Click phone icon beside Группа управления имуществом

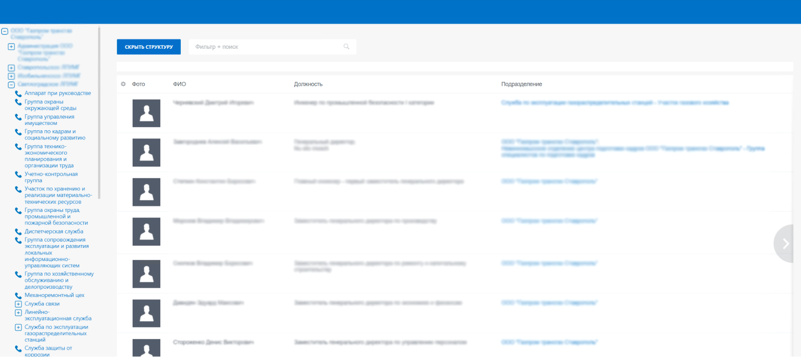pyautogui.click(x=18, y=117)
